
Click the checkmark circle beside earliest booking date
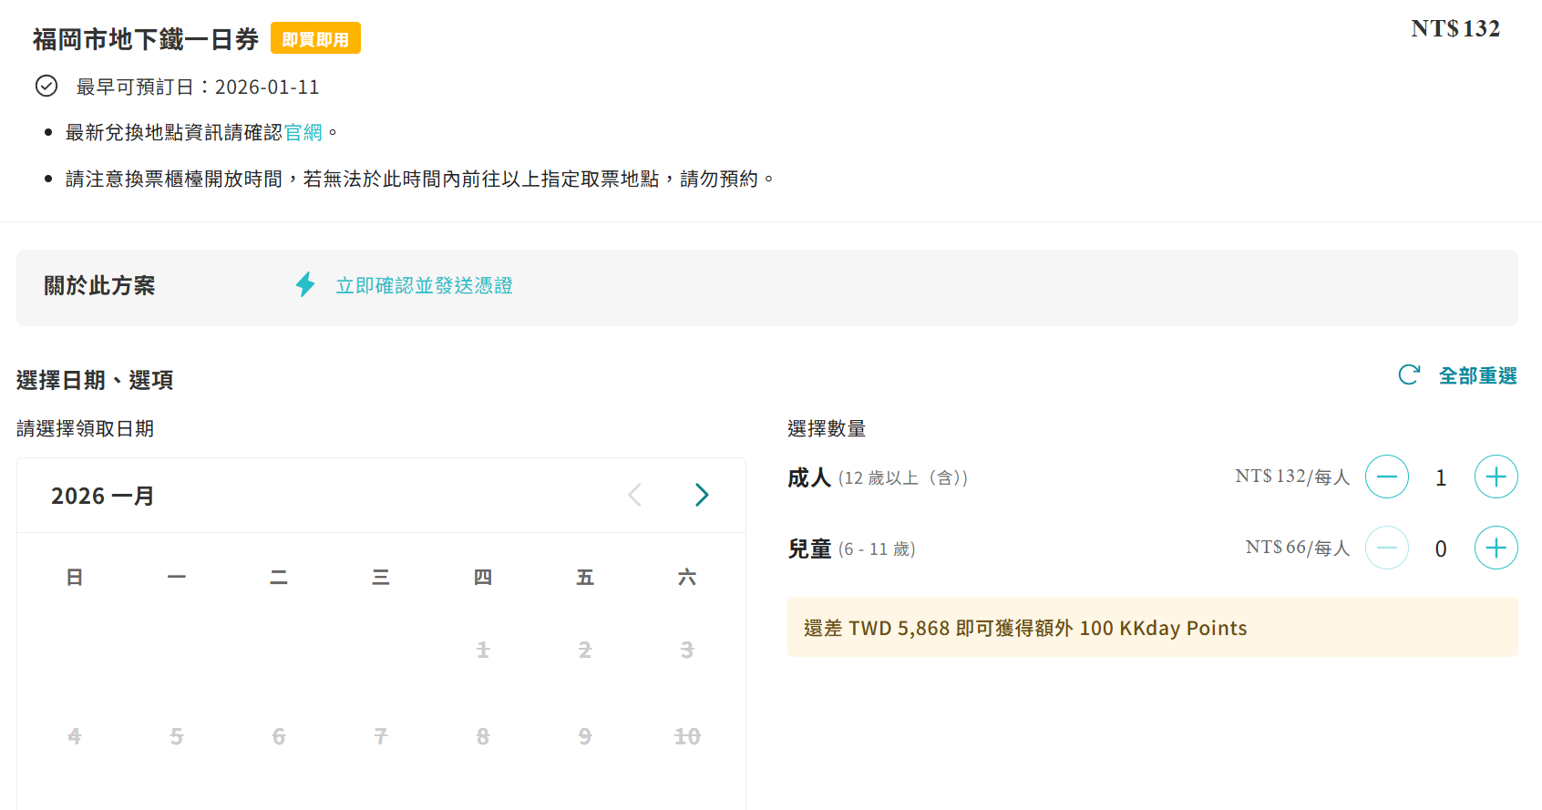(x=46, y=86)
